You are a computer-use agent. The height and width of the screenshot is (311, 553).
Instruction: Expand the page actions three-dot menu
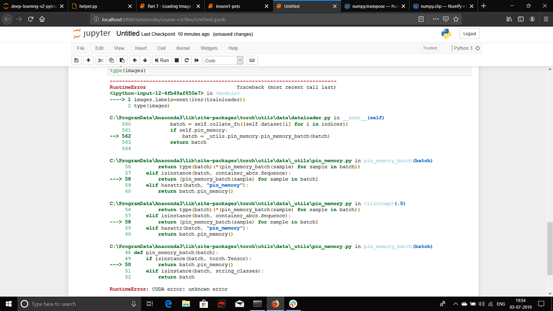(434, 19)
